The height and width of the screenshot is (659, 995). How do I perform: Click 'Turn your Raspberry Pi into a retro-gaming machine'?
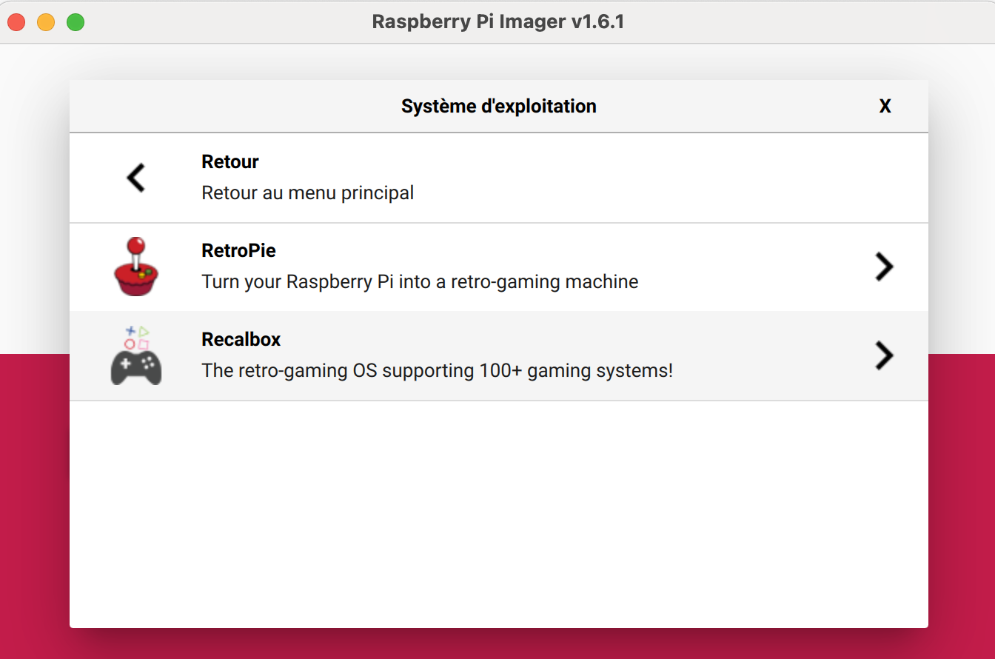pos(420,282)
